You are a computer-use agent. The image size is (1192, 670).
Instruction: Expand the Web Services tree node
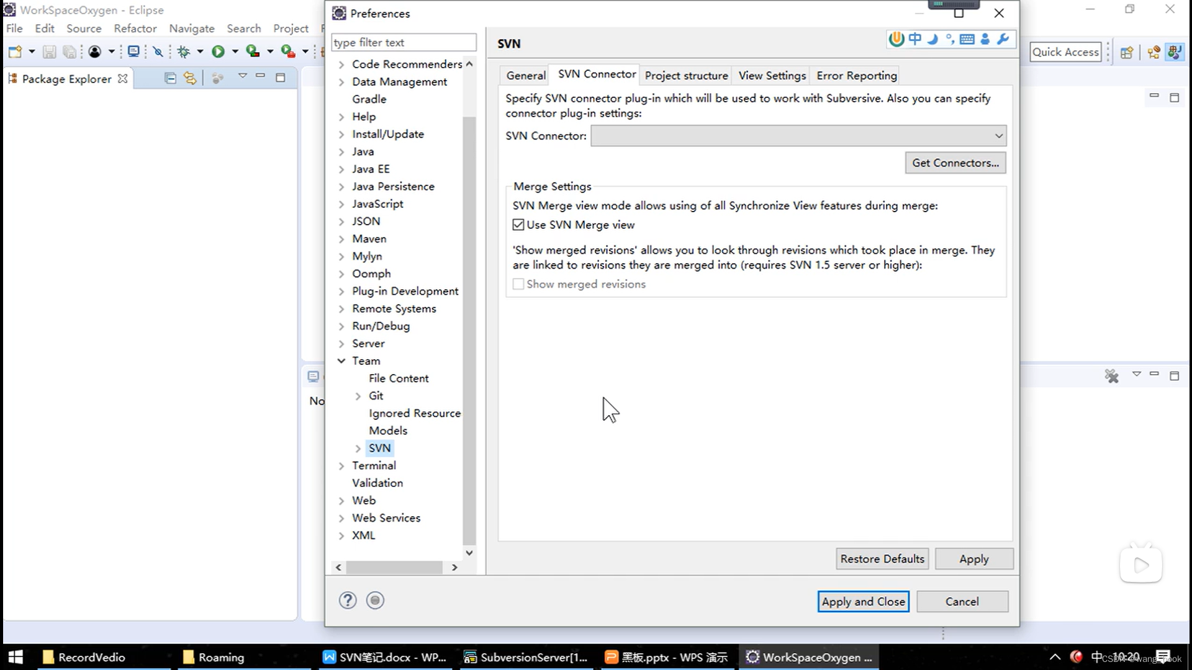(x=341, y=517)
